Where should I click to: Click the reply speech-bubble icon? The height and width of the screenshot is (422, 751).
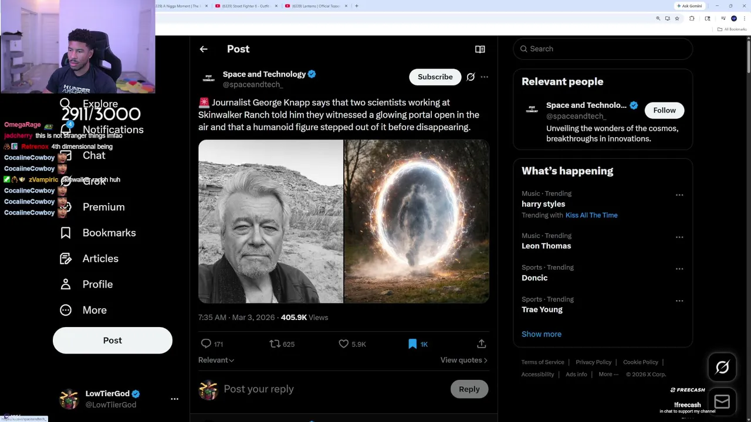pyautogui.click(x=206, y=343)
